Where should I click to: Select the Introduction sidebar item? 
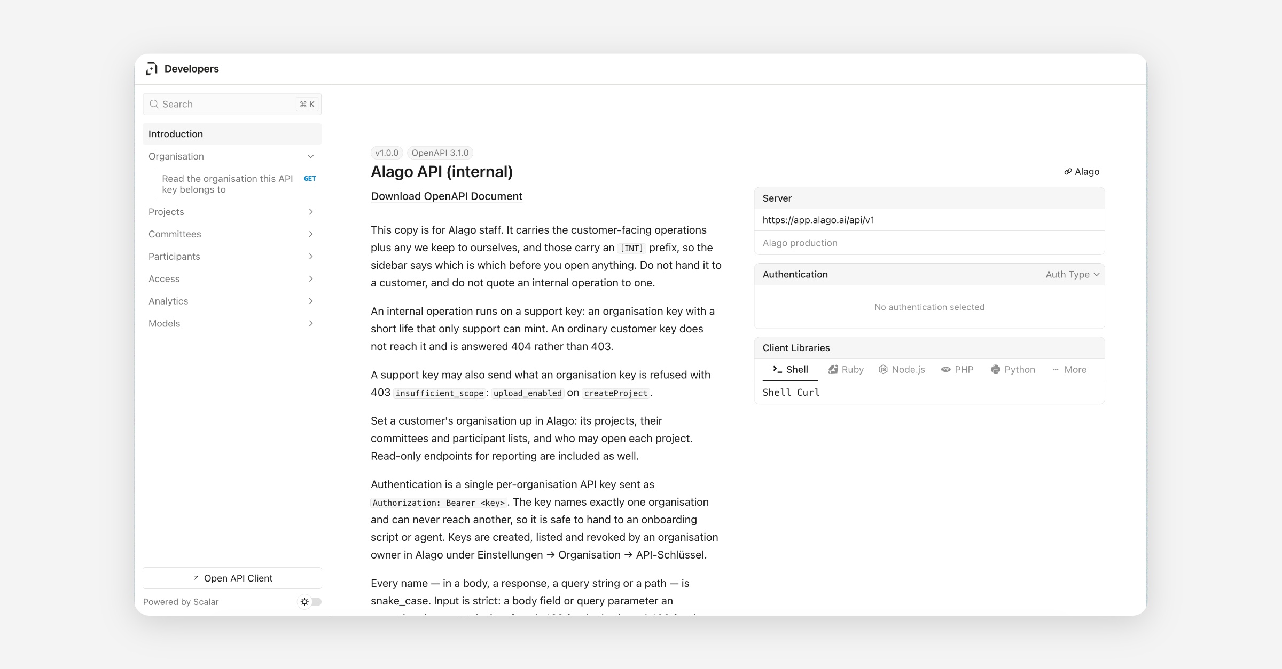point(232,134)
